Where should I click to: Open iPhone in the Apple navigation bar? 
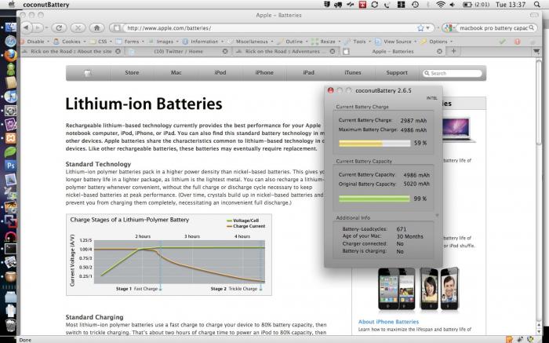pos(264,73)
